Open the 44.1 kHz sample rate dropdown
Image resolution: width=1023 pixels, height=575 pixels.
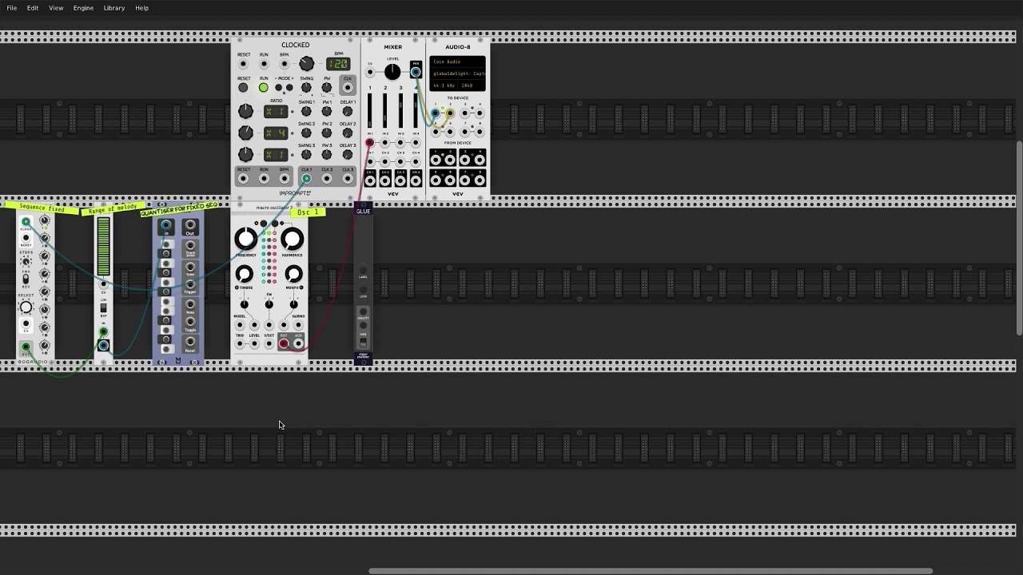(444, 85)
